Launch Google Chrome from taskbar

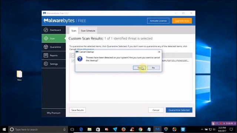coord(140,129)
